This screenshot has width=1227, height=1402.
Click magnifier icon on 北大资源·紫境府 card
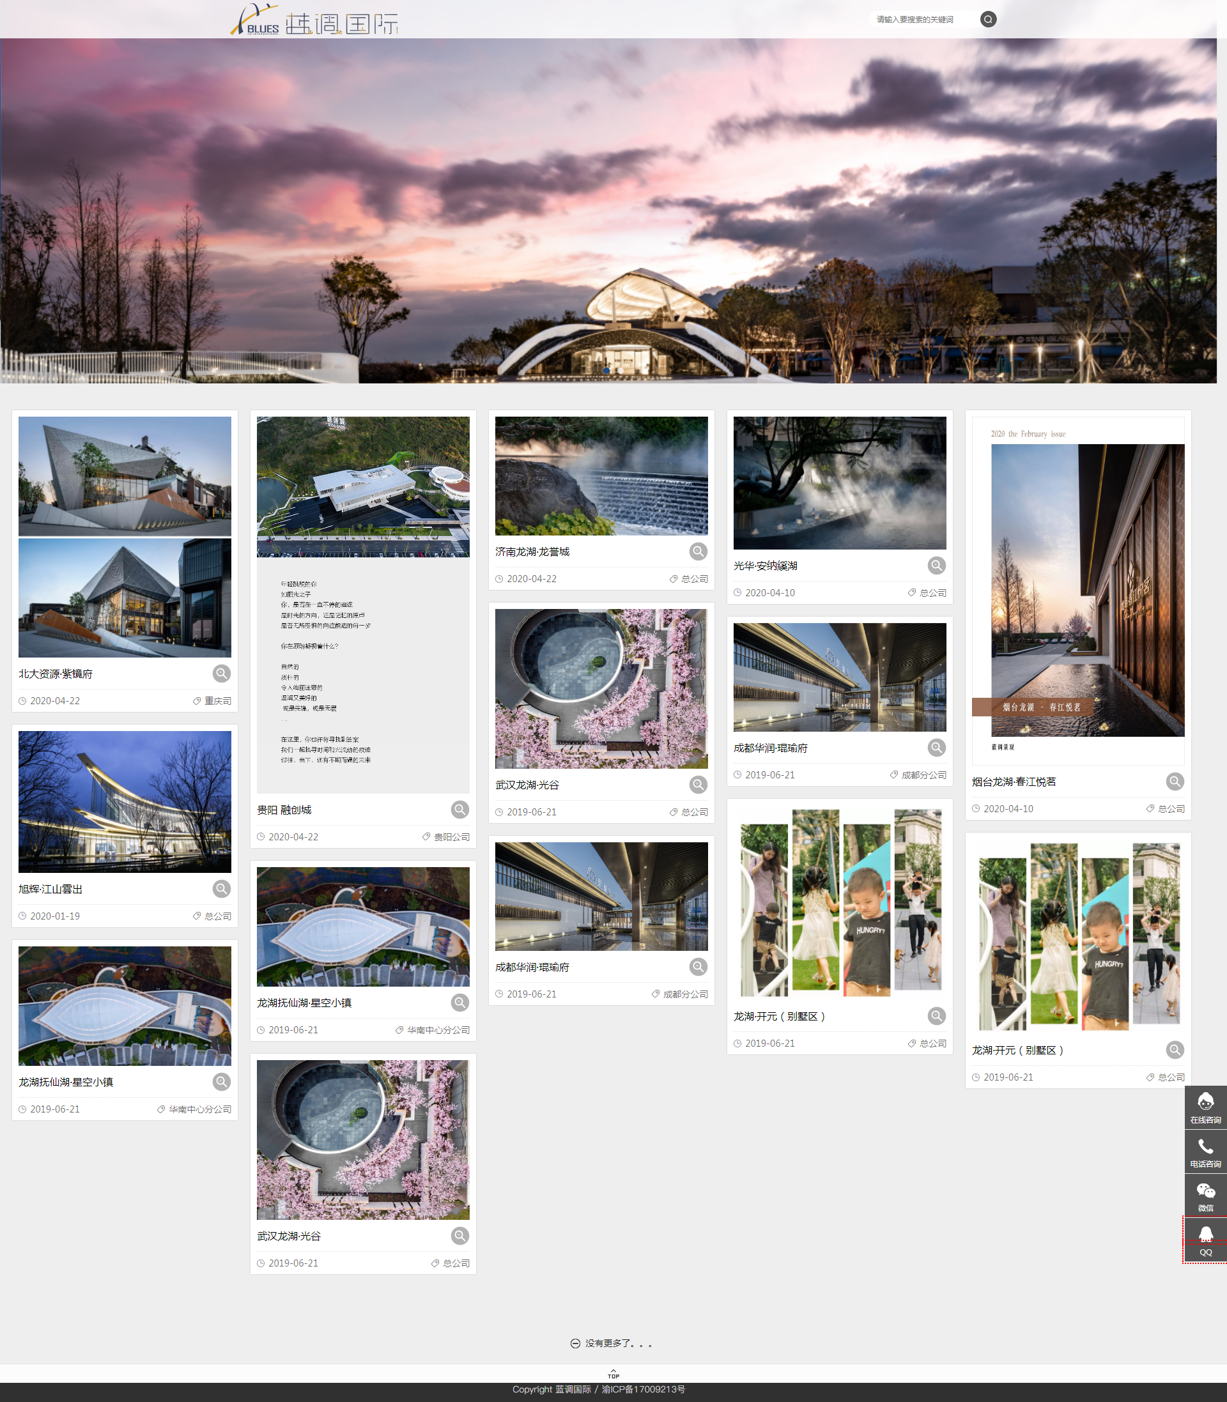221,674
